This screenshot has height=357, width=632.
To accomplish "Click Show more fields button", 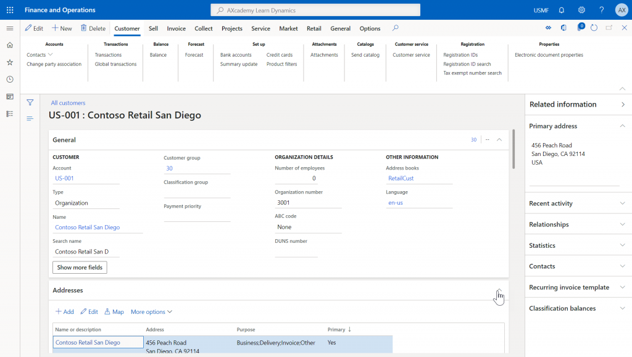I will pos(80,267).
